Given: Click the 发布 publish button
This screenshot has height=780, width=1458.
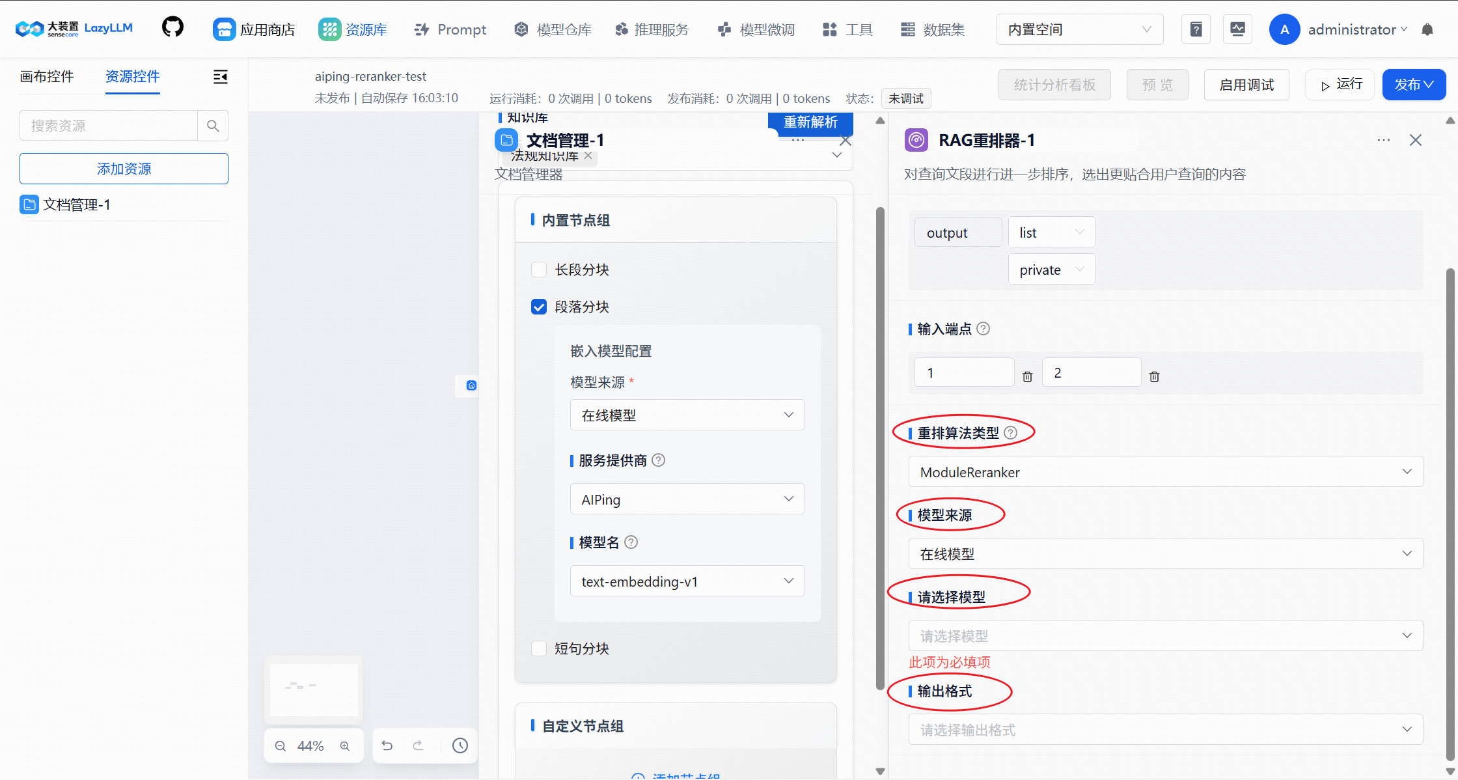Looking at the screenshot, I should tap(1413, 84).
